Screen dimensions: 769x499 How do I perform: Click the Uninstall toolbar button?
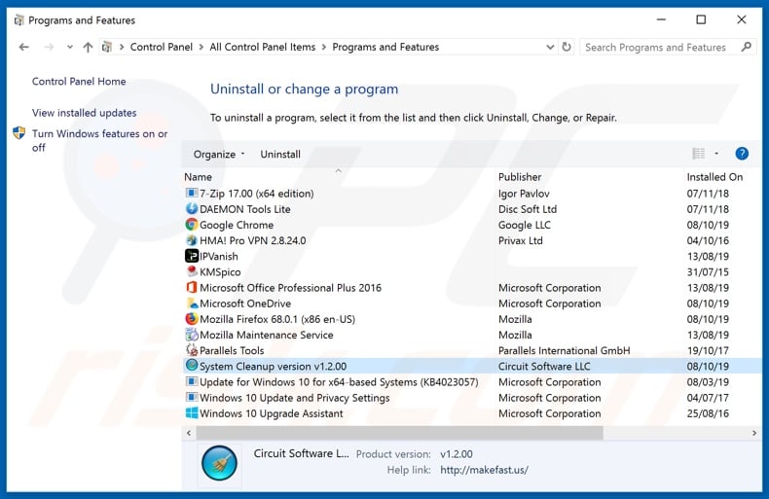(280, 154)
